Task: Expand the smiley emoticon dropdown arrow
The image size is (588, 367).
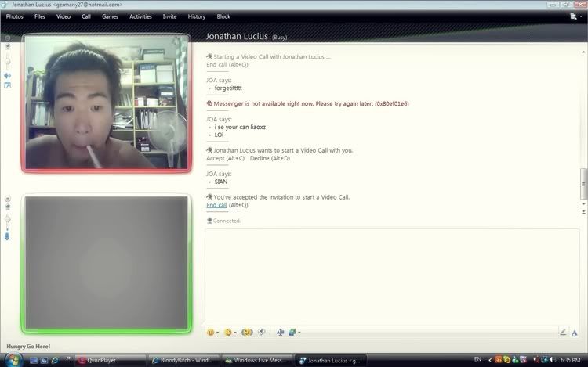Action: click(218, 333)
